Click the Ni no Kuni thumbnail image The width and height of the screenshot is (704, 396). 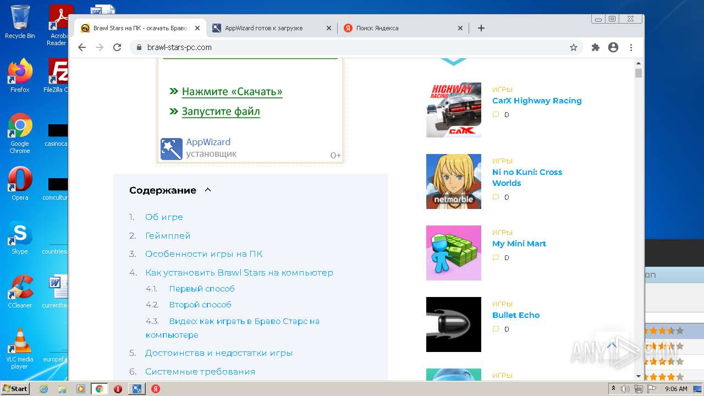click(x=454, y=182)
